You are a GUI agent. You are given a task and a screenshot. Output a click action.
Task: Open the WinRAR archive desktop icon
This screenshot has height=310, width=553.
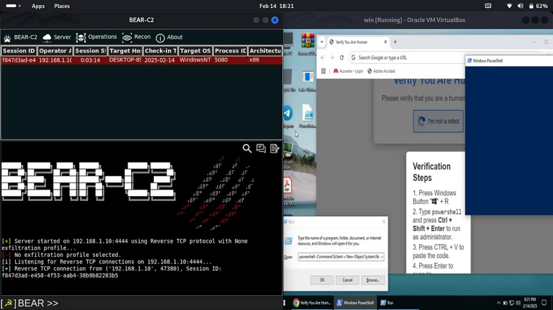308,41
